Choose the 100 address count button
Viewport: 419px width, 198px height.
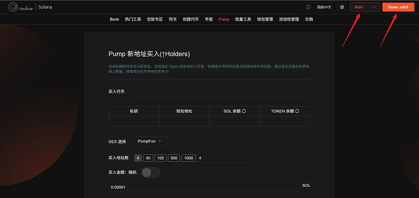[160, 158]
